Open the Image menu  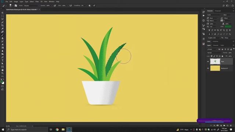(16, 1)
